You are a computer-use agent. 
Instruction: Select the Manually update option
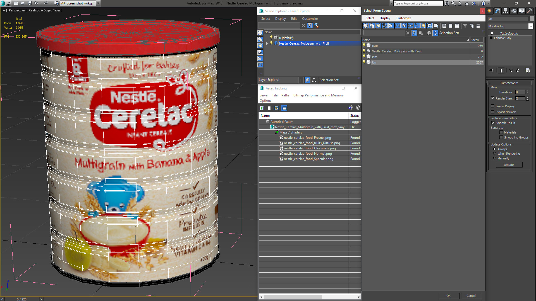click(494, 158)
